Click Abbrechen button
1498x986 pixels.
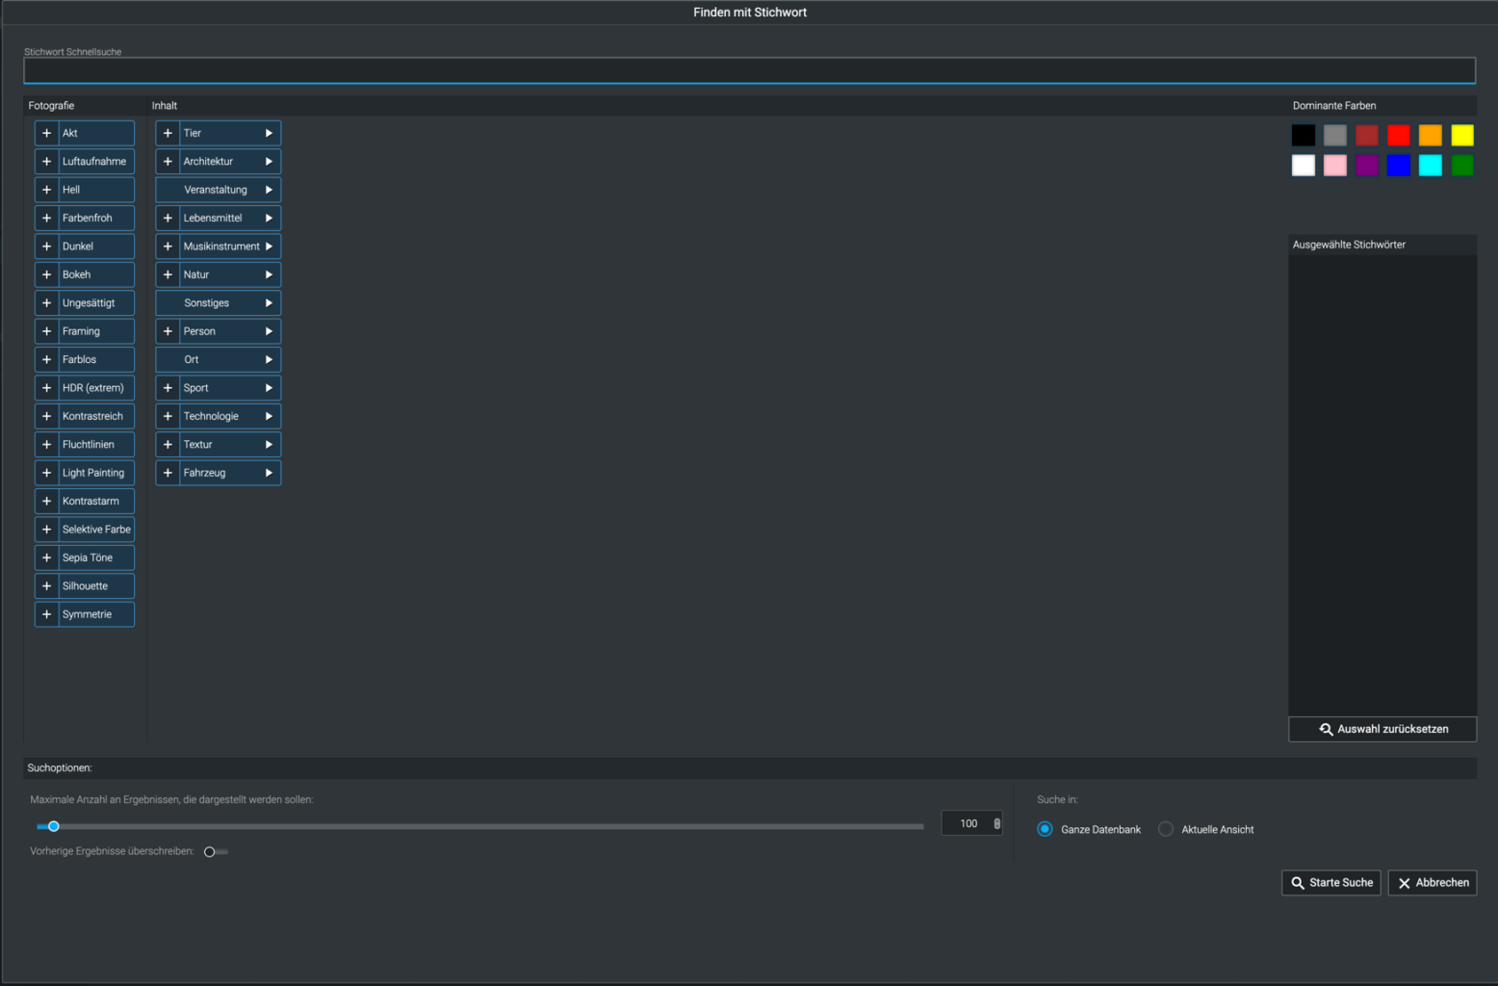[1433, 883]
